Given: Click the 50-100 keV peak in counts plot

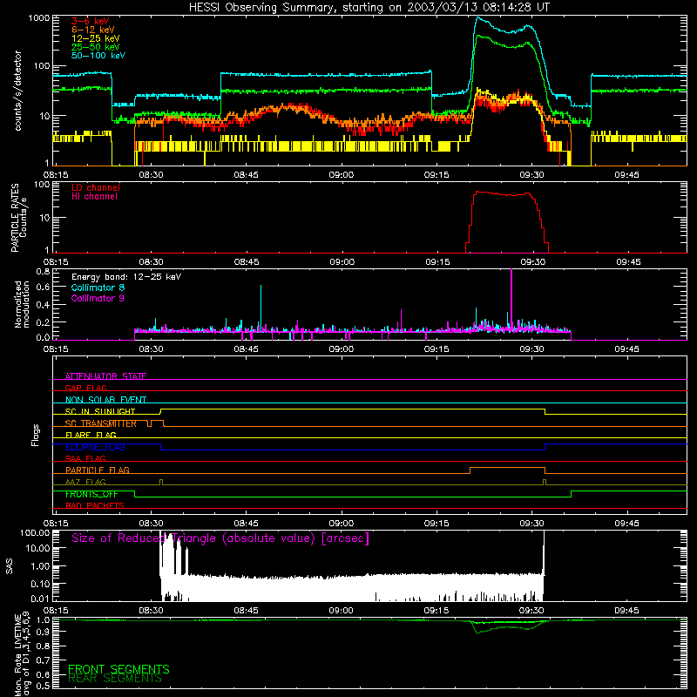Looking at the screenshot, I should (477, 17).
